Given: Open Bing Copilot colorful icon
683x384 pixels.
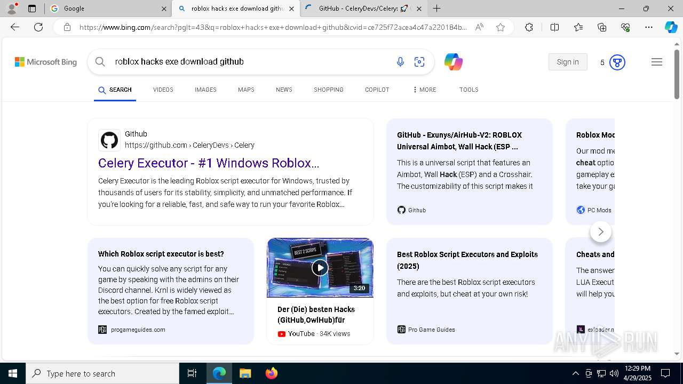Looking at the screenshot, I should coord(454,62).
